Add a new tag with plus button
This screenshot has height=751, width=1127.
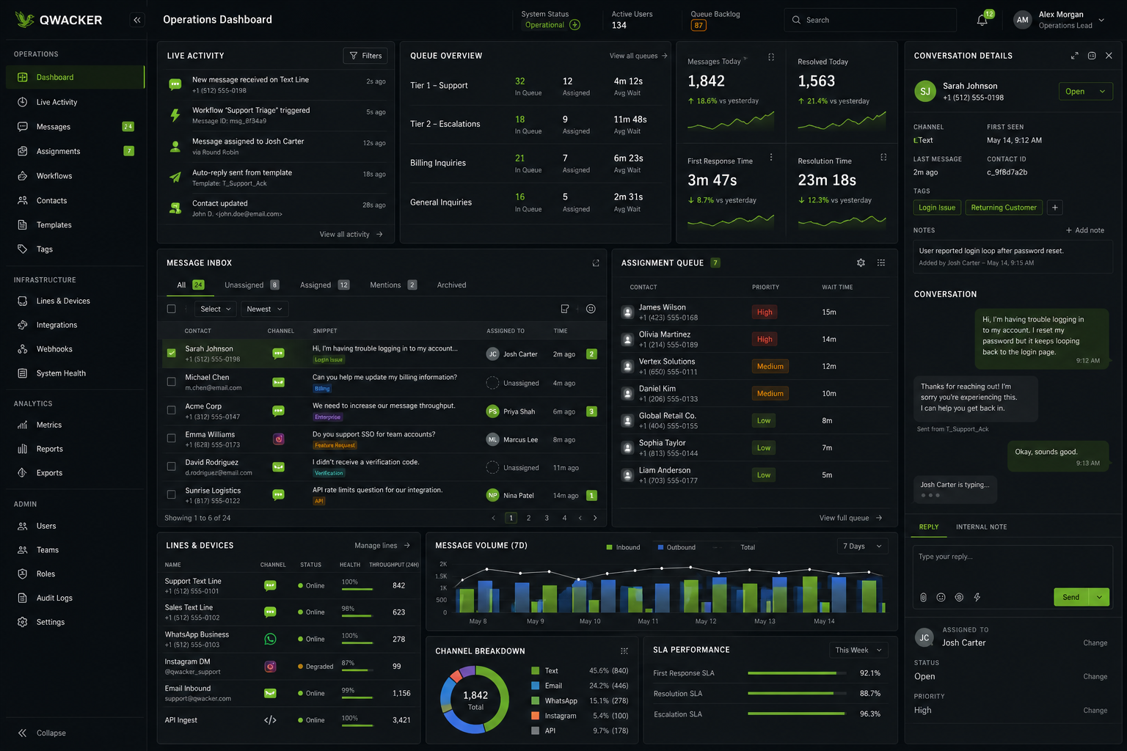pyautogui.click(x=1054, y=208)
